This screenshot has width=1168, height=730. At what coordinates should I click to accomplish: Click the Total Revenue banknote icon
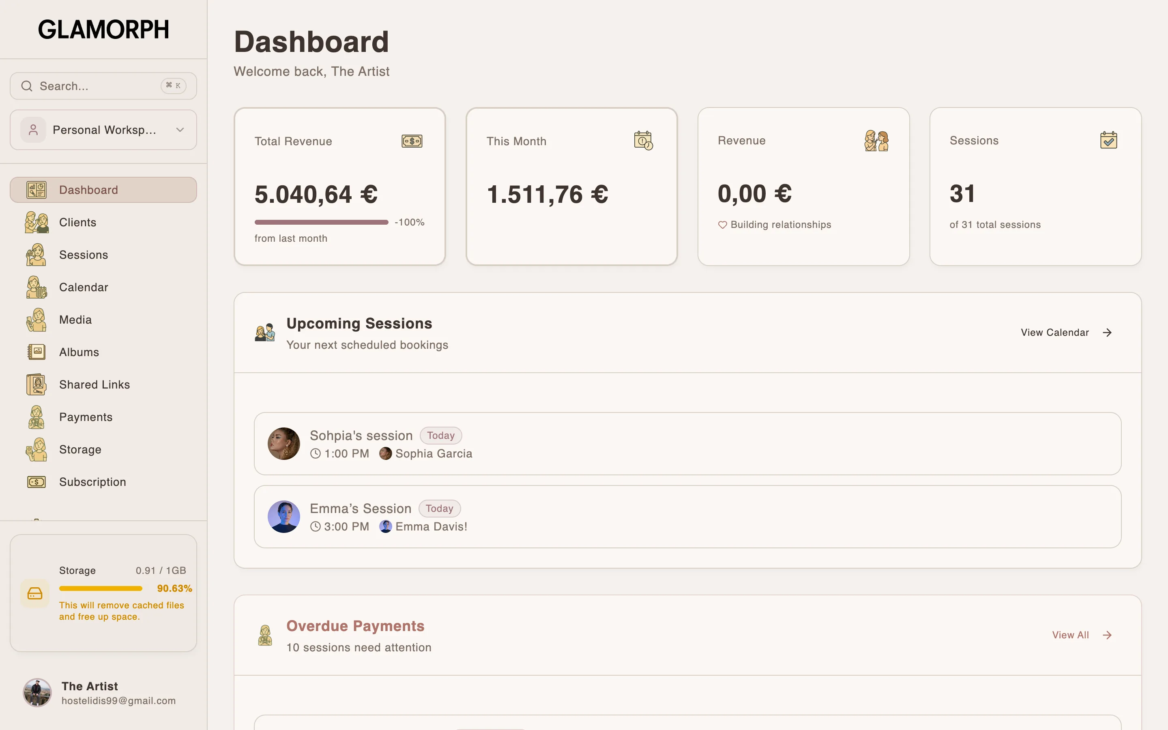(x=412, y=141)
